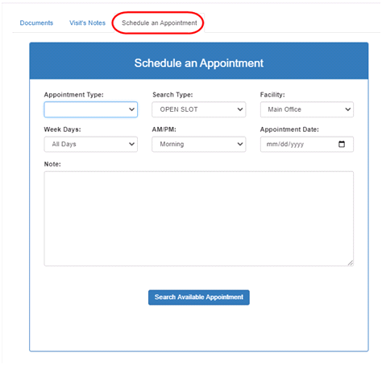Switch to the Documents tab
Screen dimensions: 382x365
tap(36, 23)
